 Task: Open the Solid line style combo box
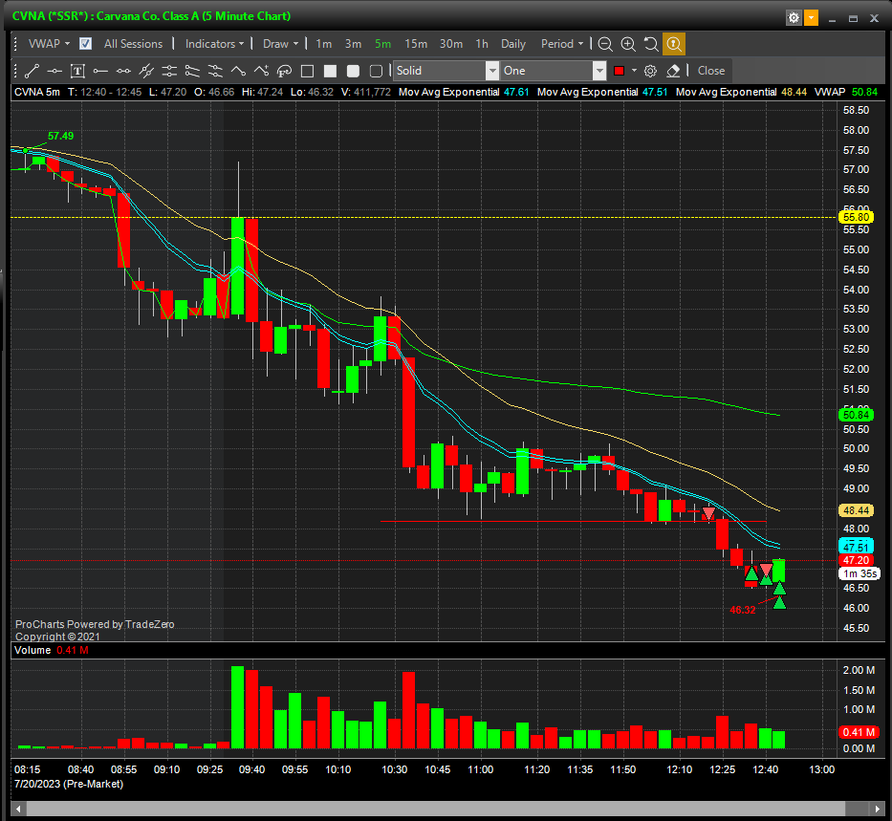point(446,71)
